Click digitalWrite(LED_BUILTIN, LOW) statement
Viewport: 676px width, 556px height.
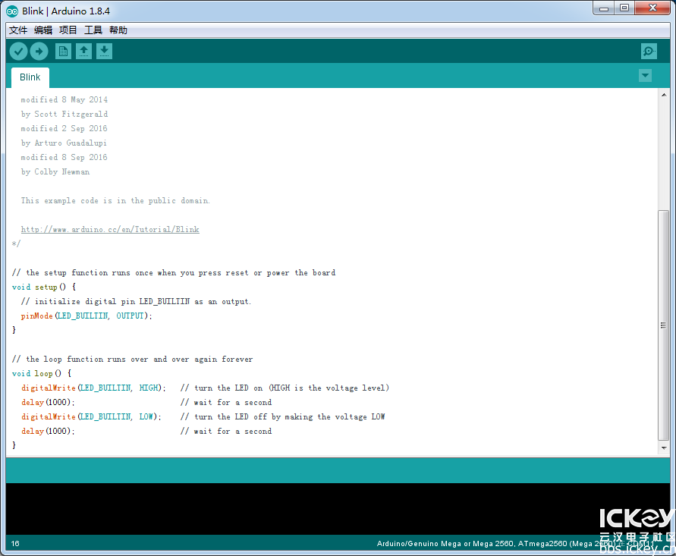tap(91, 416)
